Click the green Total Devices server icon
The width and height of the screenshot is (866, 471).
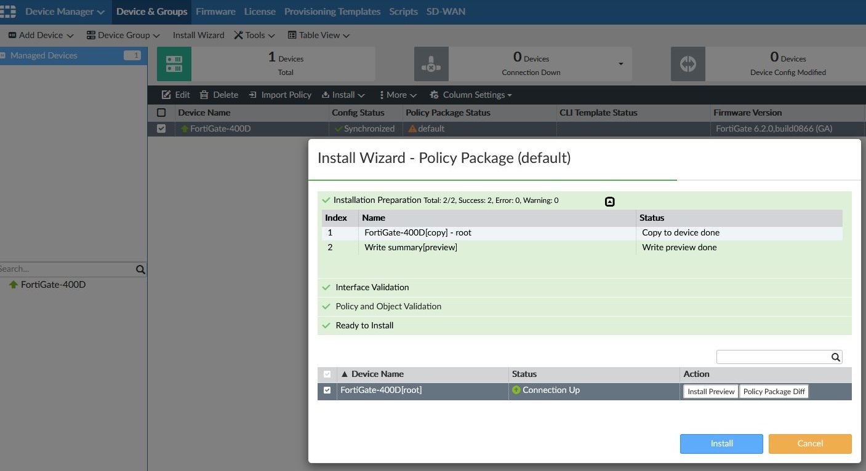coord(174,64)
